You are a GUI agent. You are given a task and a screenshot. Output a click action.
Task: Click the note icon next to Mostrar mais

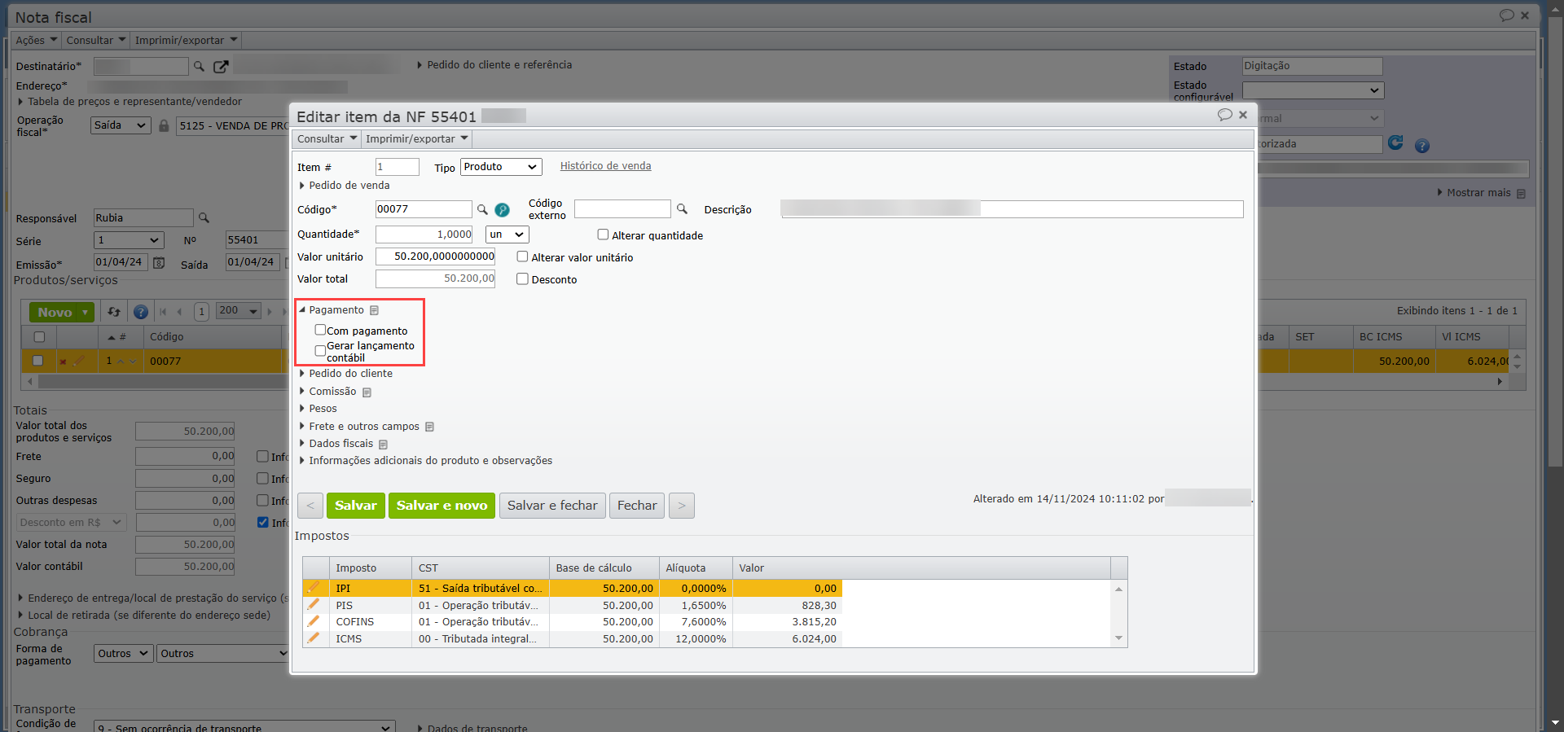point(1521,194)
